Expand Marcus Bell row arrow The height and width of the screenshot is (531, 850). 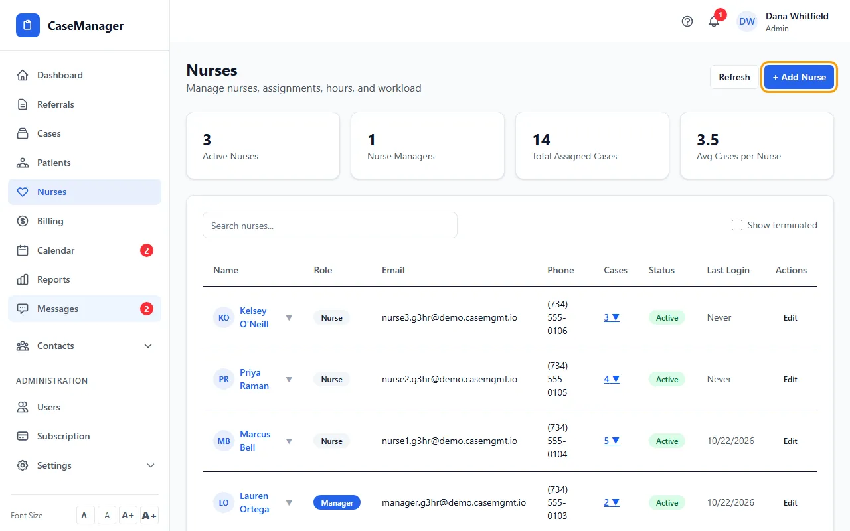(289, 441)
